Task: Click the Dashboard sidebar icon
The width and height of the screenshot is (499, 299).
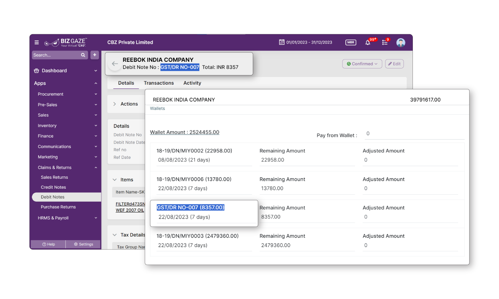Action: tap(37, 71)
